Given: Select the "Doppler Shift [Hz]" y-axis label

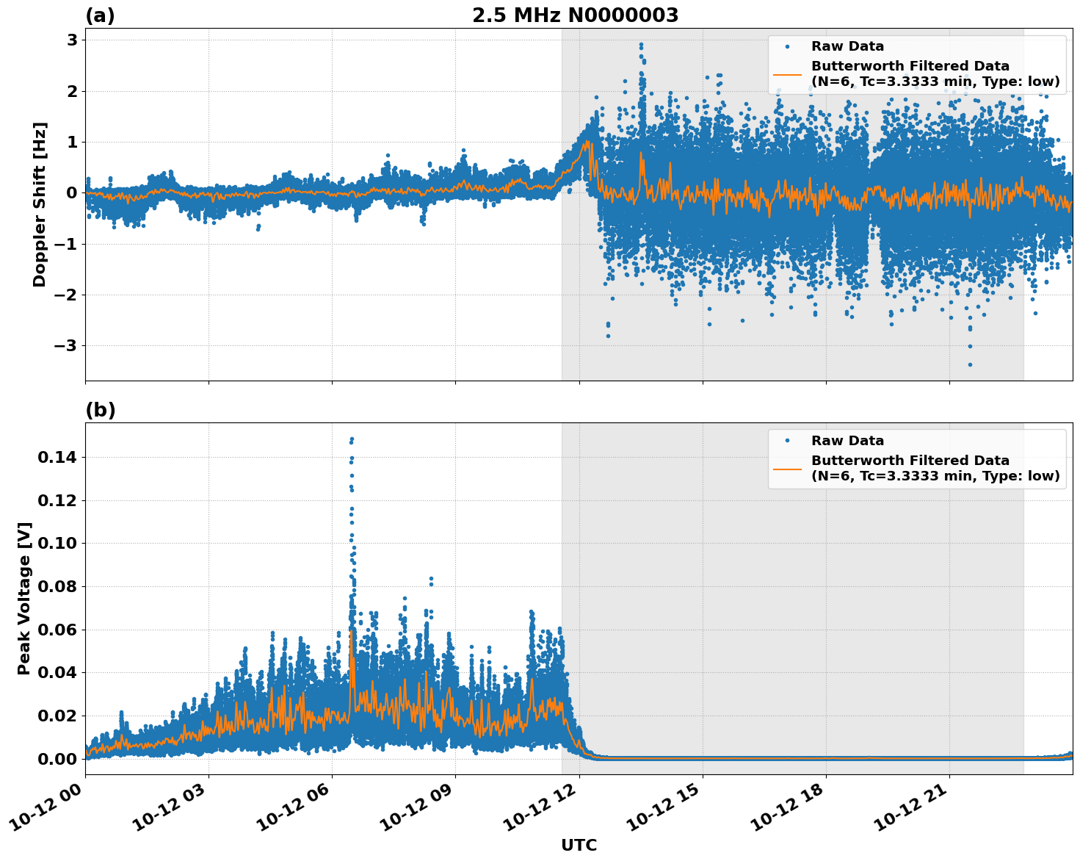Looking at the screenshot, I should pyautogui.click(x=40, y=204).
